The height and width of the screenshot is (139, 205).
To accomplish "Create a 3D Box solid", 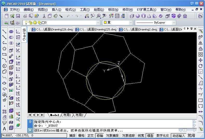I will (x=132, y=16).
